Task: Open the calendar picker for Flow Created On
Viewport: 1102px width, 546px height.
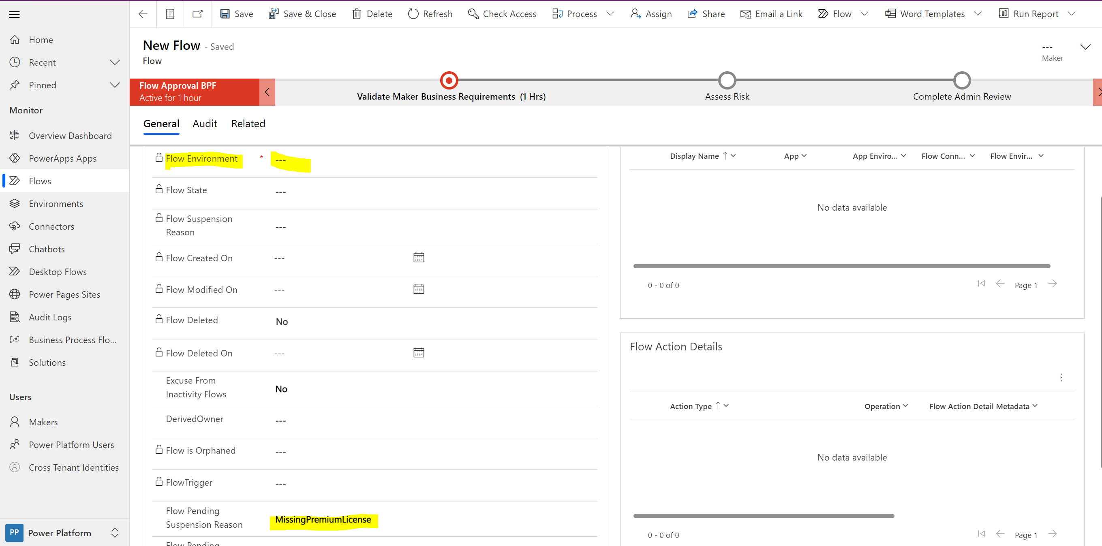Action: (x=419, y=257)
